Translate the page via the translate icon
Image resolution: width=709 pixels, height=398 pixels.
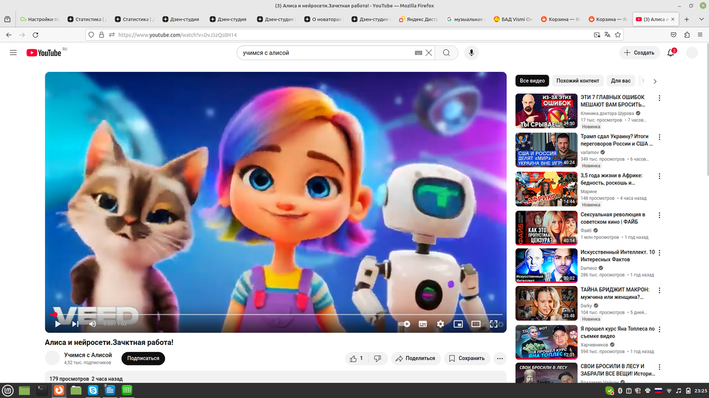607,35
